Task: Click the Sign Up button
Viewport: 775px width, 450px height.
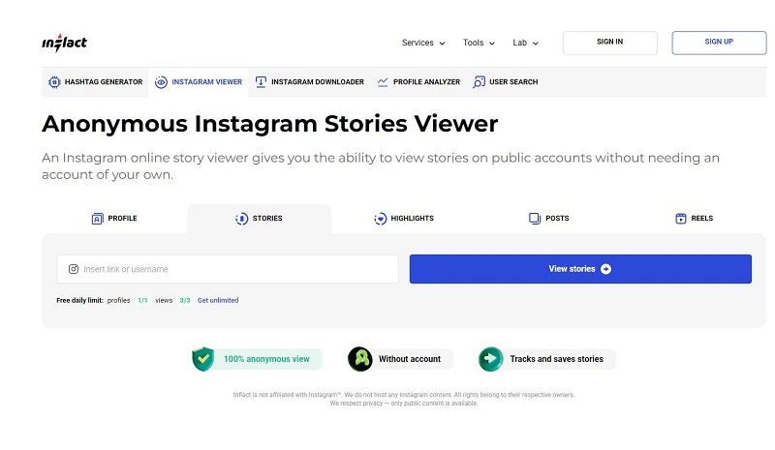Action: point(719,43)
